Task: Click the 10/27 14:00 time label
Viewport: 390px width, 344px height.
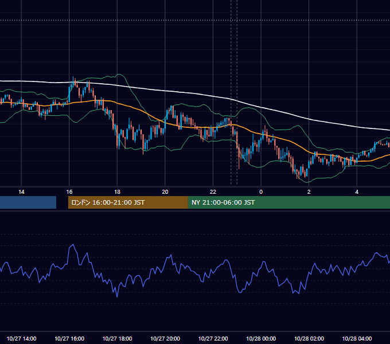Action: pyautogui.click(x=21, y=338)
